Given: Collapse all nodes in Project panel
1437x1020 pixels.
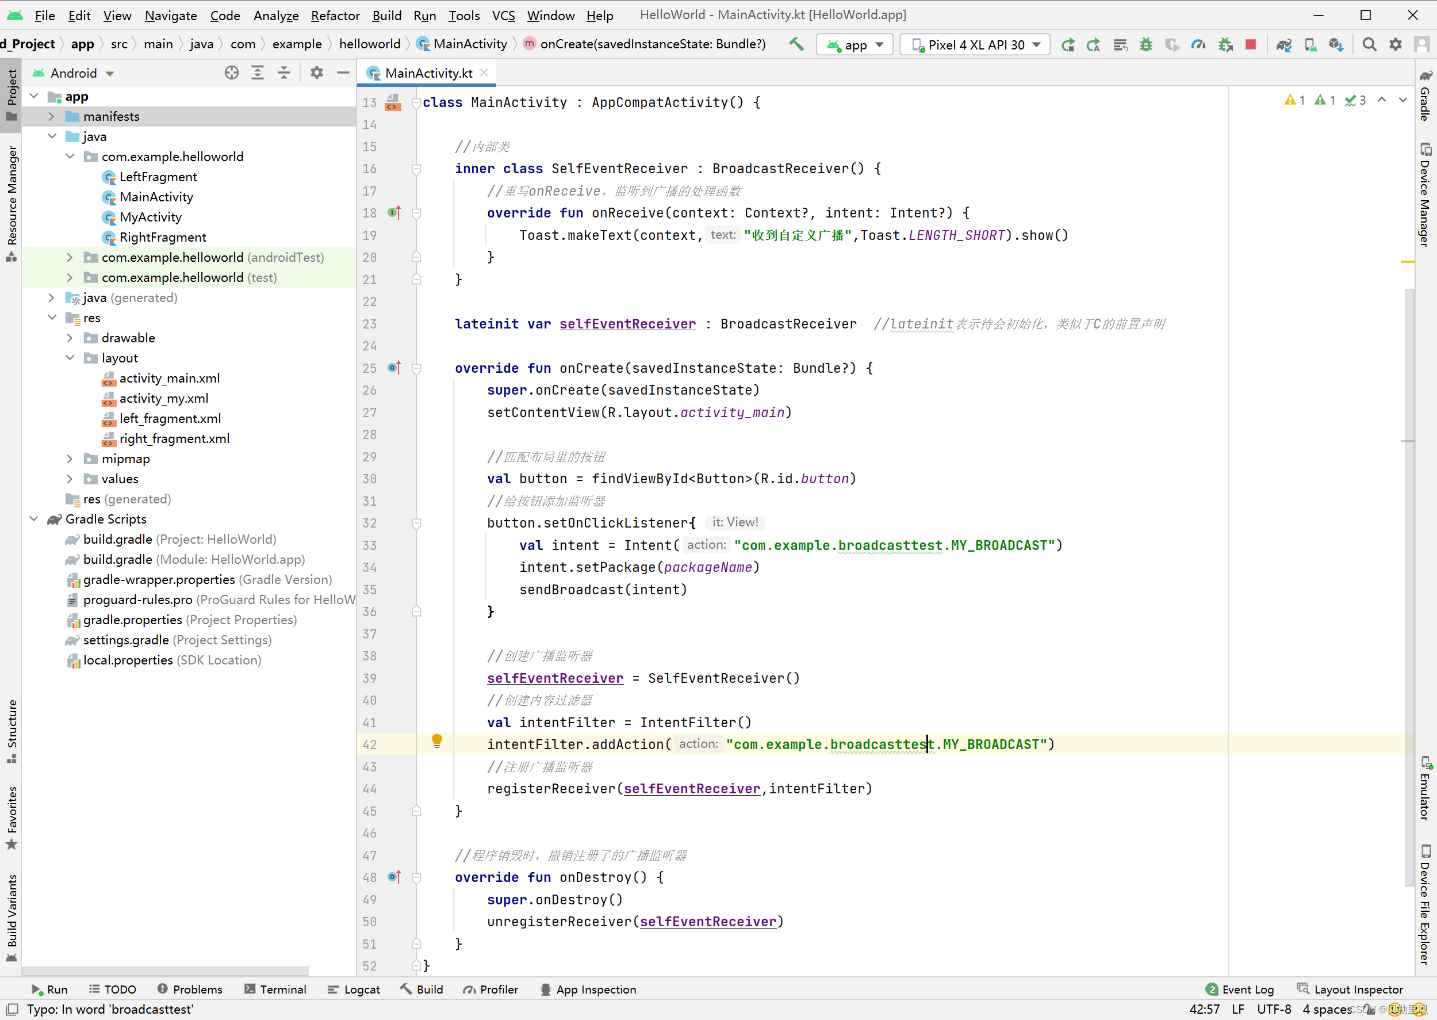Looking at the screenshot, I should coord(283,73).
